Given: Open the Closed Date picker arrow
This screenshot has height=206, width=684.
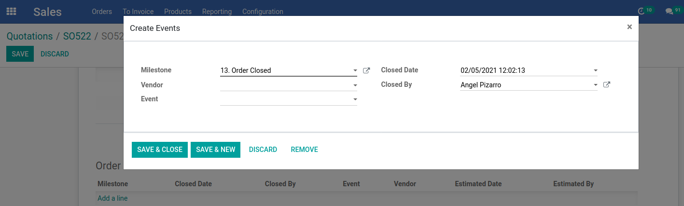Looking at the screenshot, I should point(595,71).
